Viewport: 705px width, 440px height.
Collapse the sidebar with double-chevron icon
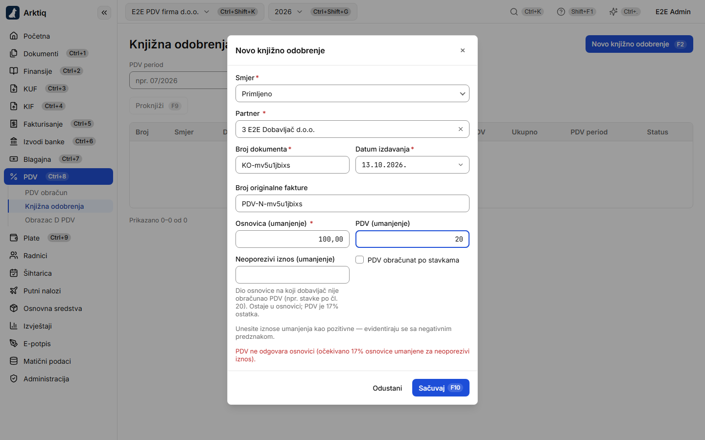pos(104,13)
